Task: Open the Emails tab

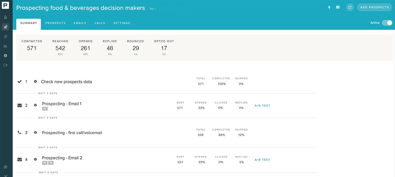Action: (x=80, y=23)
